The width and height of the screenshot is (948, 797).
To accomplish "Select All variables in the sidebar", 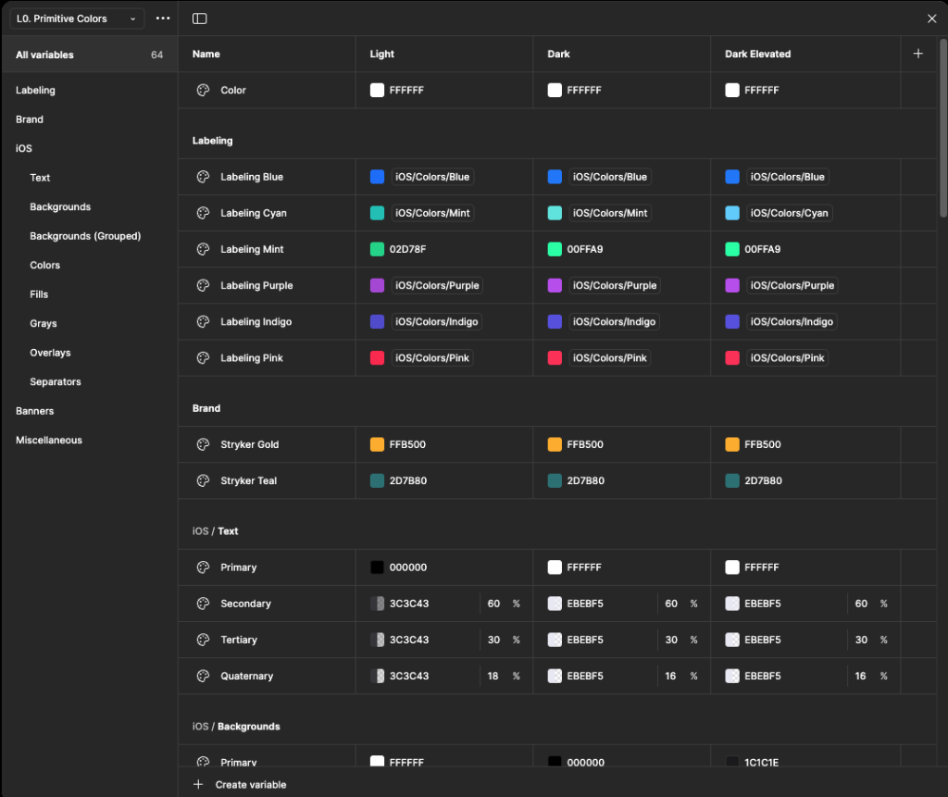I will 90,55.
